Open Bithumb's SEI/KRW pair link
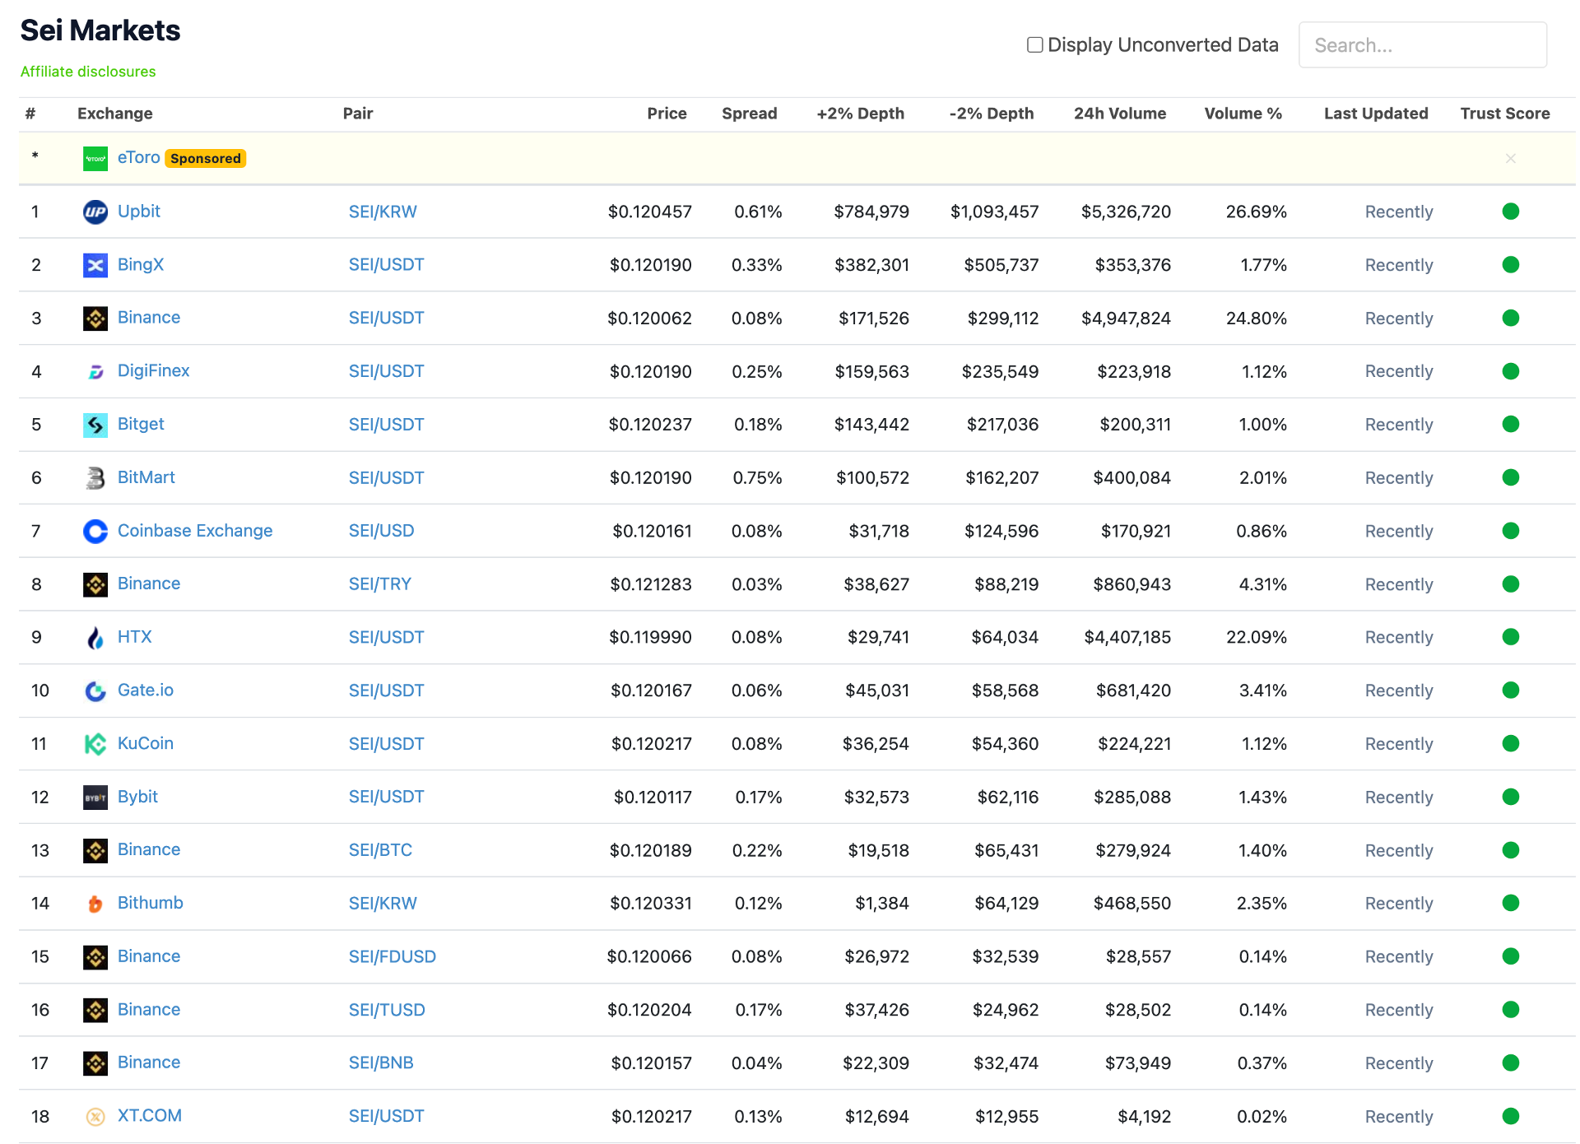The image size is (1580, 1144). [383, 903]
